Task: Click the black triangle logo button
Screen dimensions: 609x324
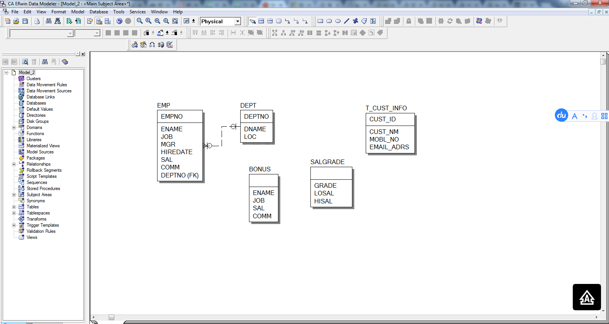Action: [587, 297]
